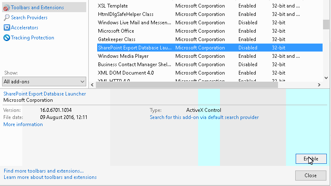Open the More information link
Viewport: 331px width, 186px height.
23,124
